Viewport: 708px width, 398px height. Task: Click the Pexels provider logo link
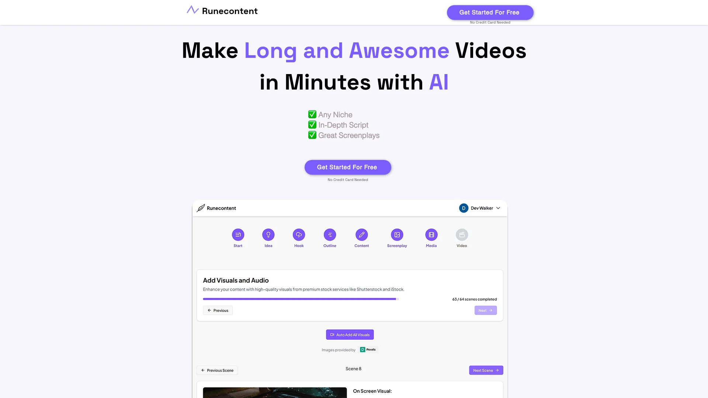[368, 350]
